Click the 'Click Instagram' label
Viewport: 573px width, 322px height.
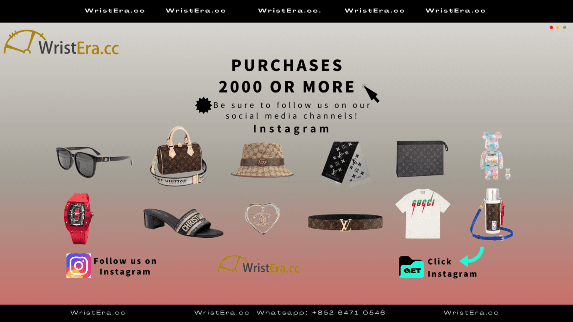(452, 267)
